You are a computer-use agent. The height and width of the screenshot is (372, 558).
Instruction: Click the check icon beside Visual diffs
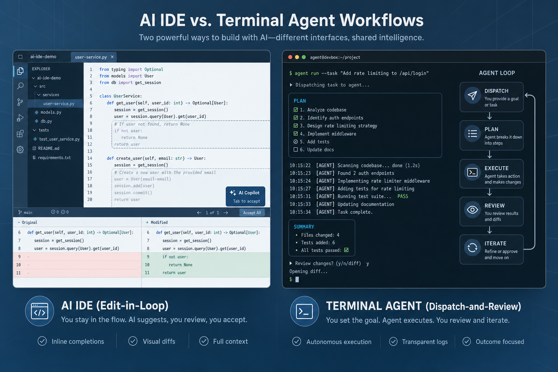click(133, 341)
